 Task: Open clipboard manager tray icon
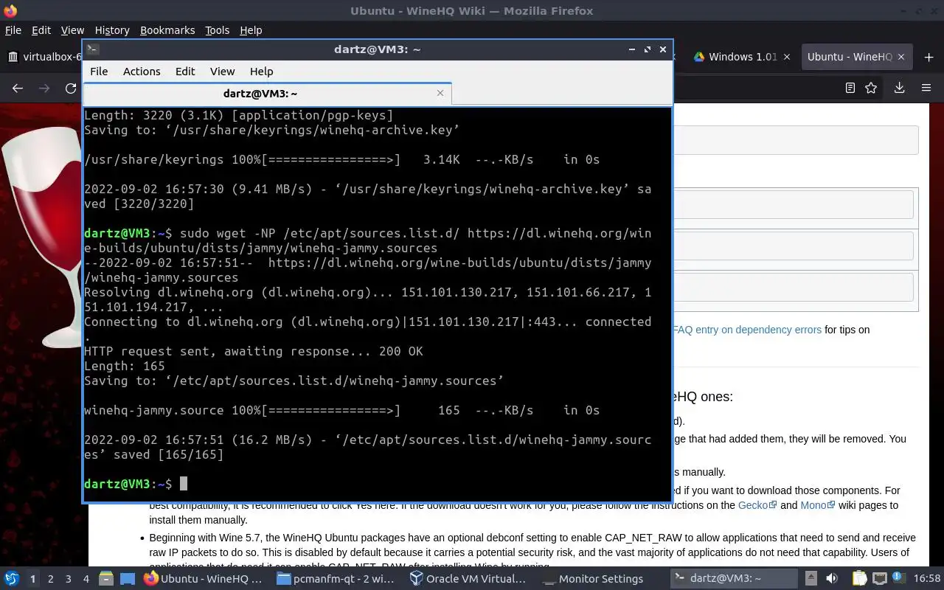coord(859,579)
